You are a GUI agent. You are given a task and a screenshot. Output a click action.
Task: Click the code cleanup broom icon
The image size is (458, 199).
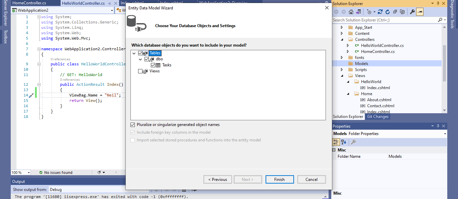click(x=100, y=173)
